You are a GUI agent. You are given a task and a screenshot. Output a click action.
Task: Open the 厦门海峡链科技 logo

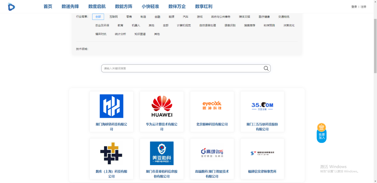(x=112, y=106)
